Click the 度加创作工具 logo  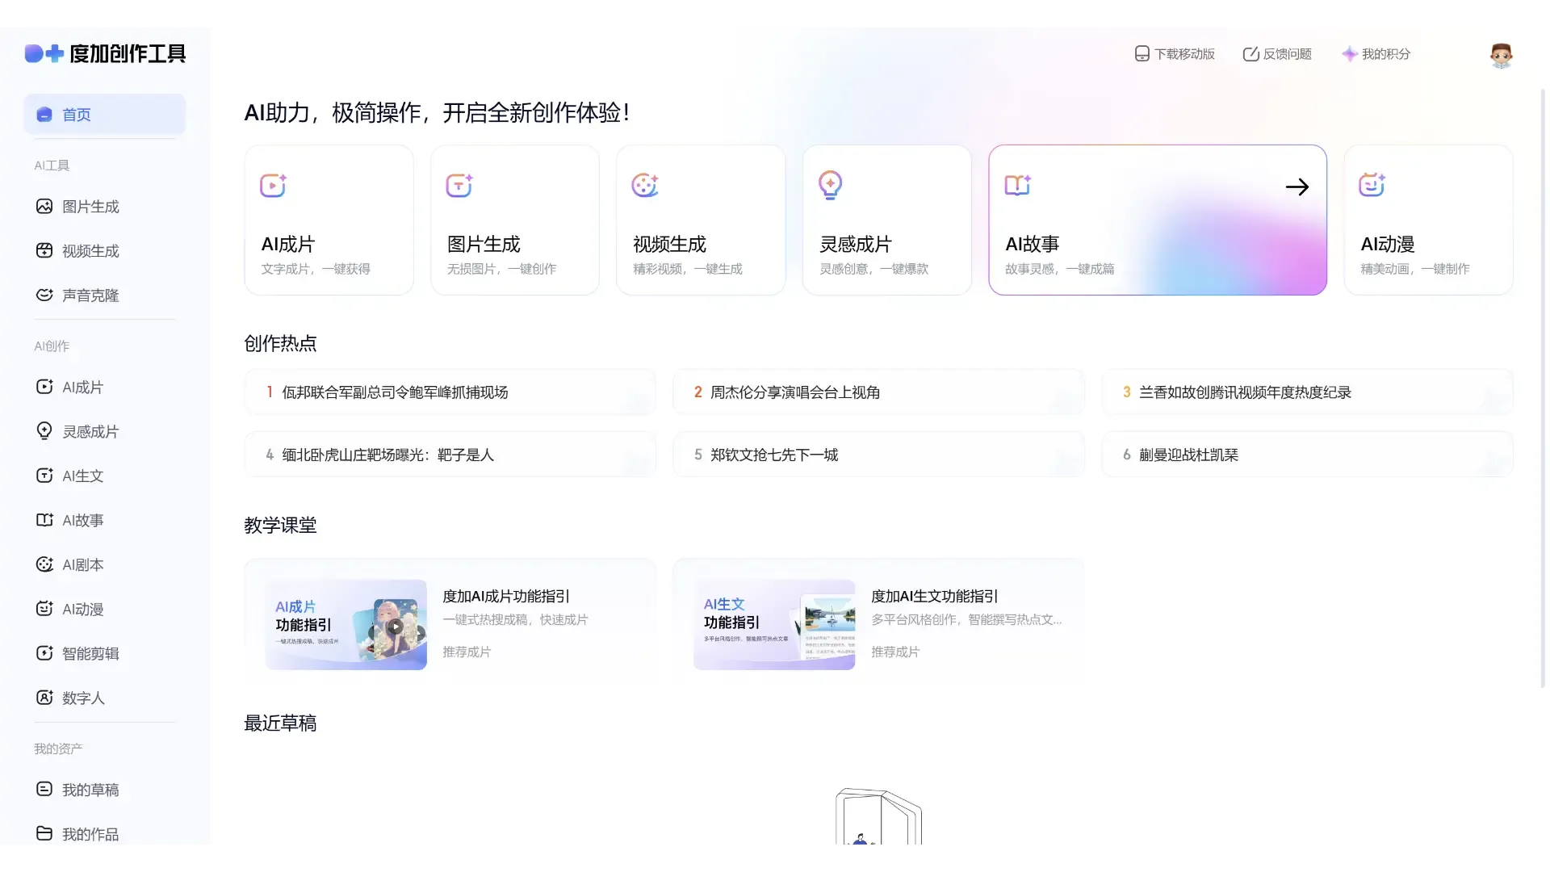pos(105,53)
